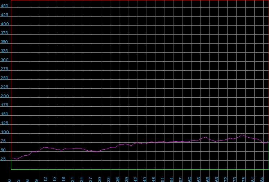Click the 21 label on the horizontal axis

(x=72, y=179)
